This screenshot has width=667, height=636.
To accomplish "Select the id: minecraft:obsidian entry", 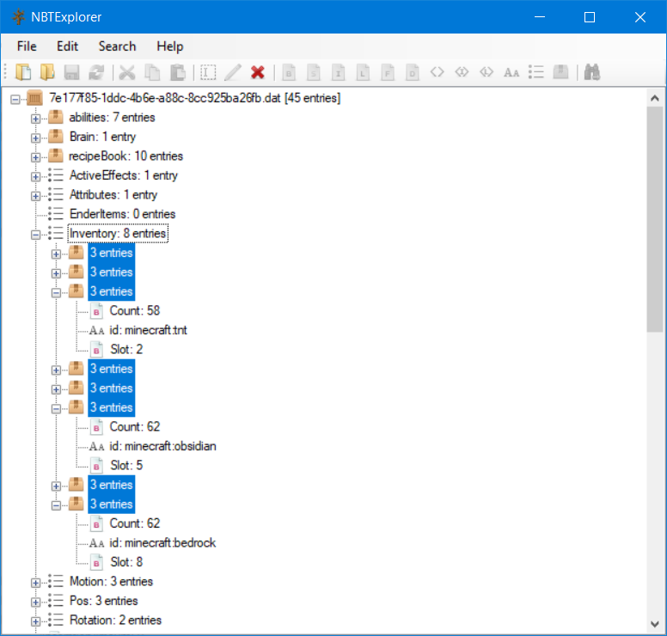I will (x=162, y=446).
